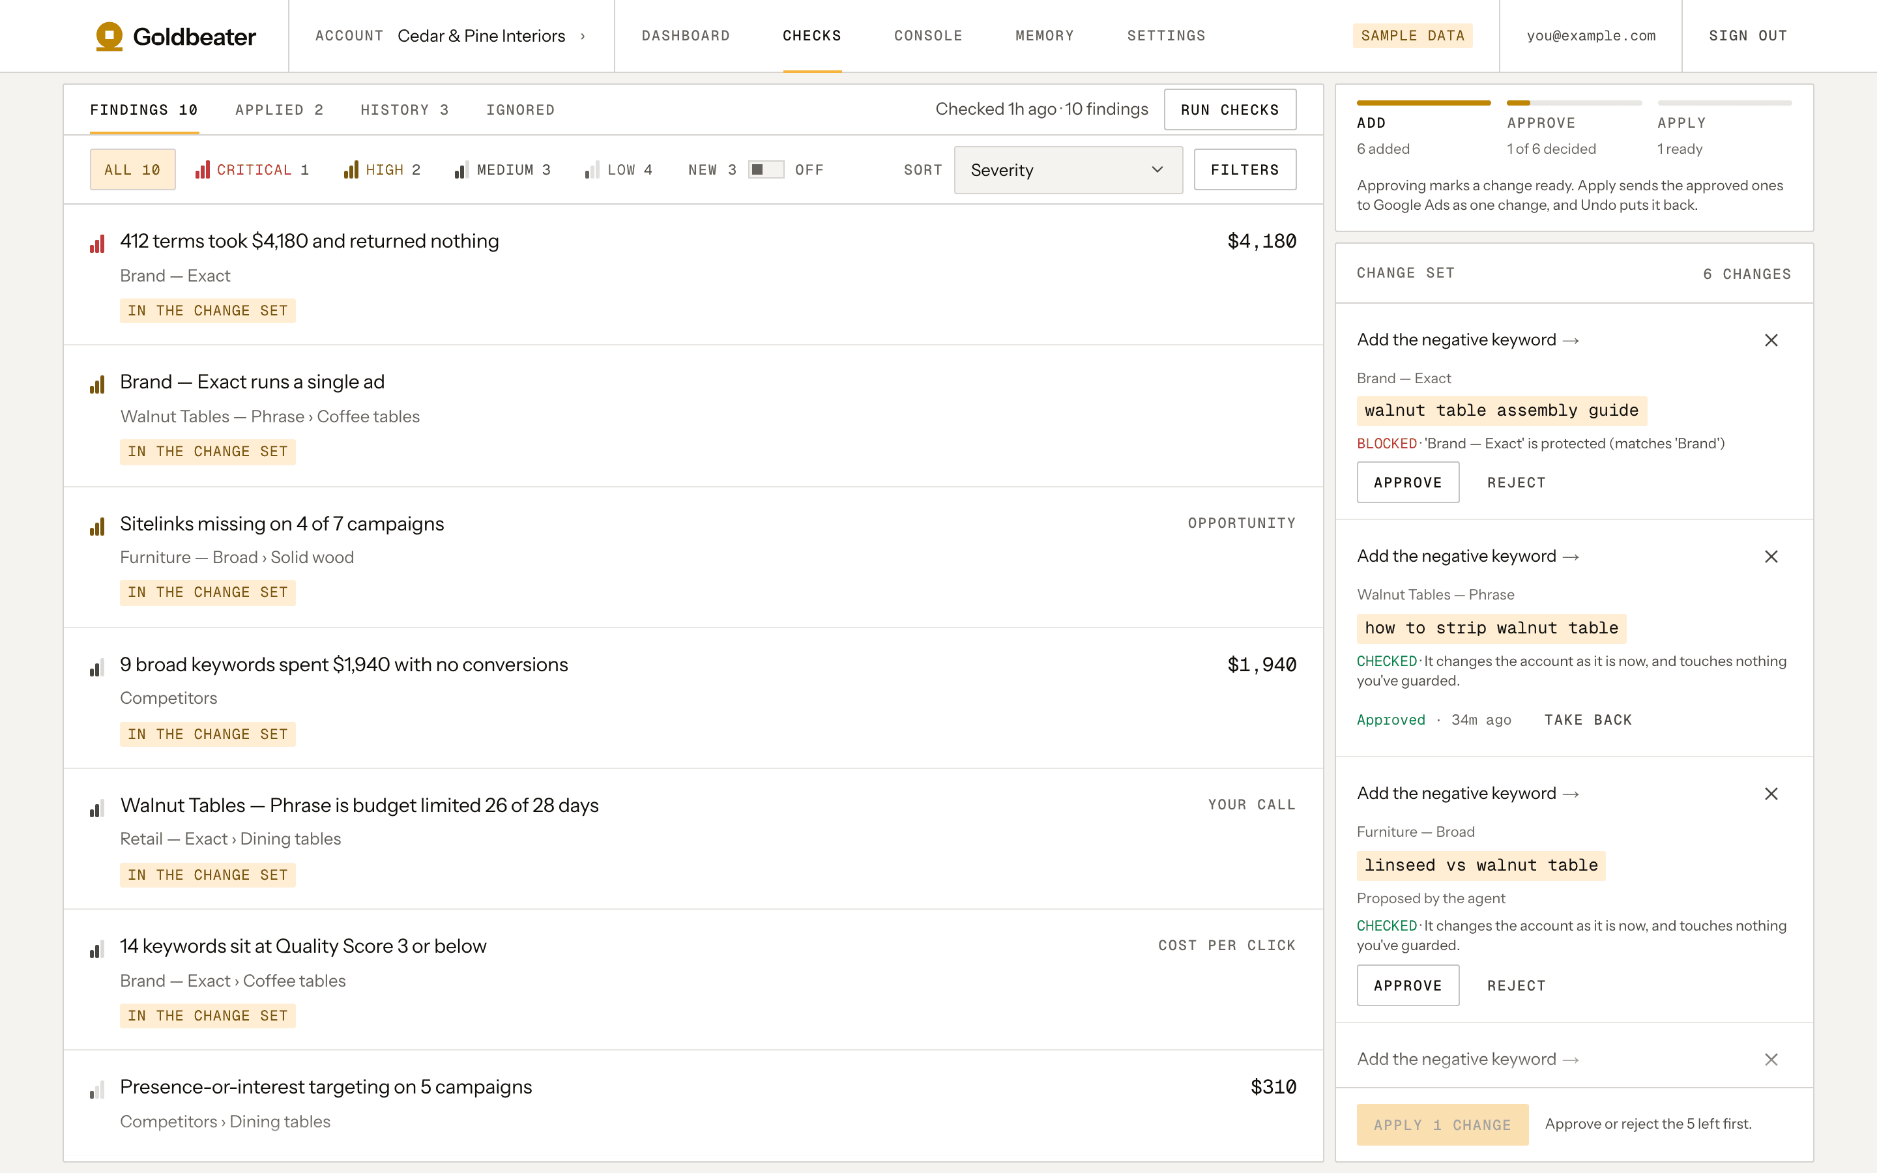Reject the walnut table assembly guide change
1877x1173 pixels.
(1515, 482)
